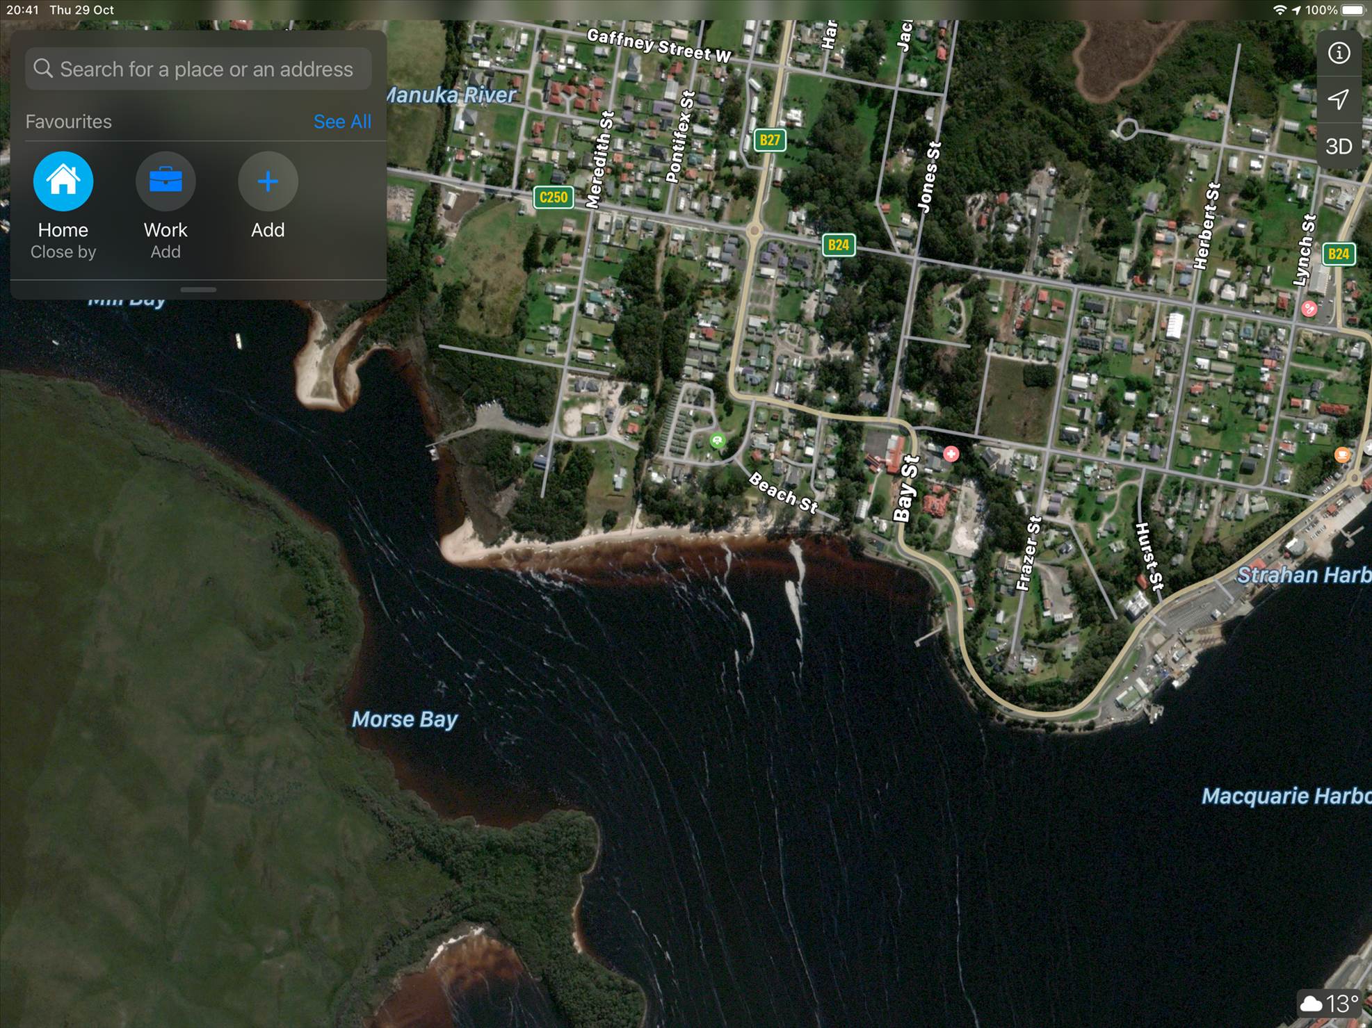Tap the battery indicator in status bar
Image resolution: width=1372 pixels, height=1028 pixels.
[1353, 10]
